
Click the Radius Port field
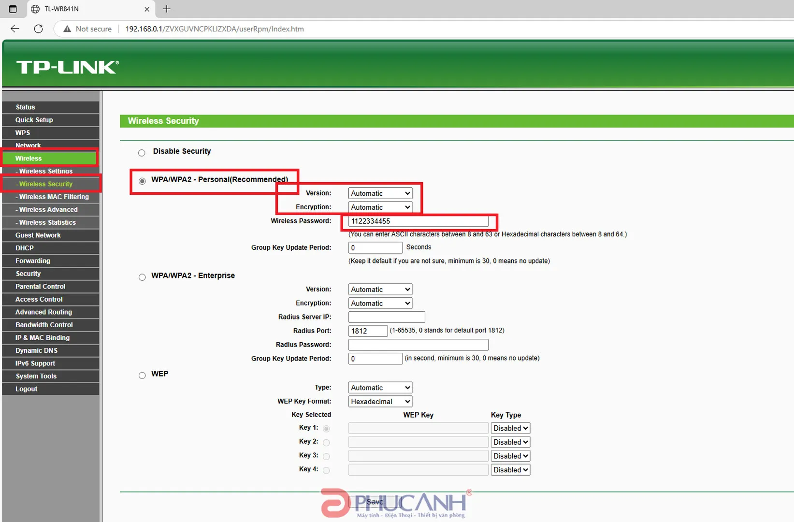click(x=368, y=331)
